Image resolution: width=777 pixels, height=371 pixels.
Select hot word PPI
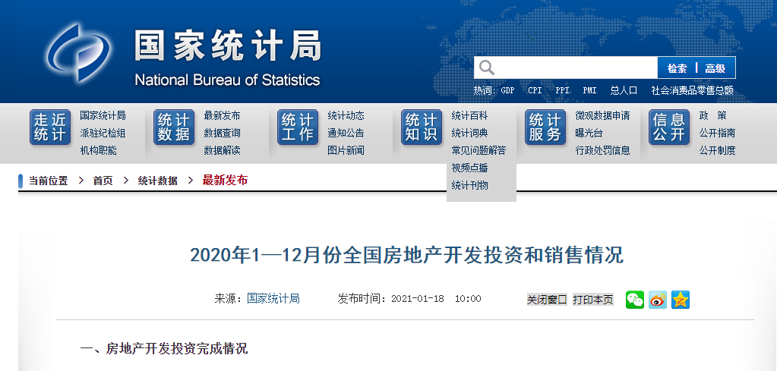(562, 90)
